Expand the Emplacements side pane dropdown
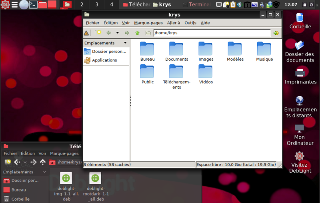320x203 pixels. pos(125,43)
